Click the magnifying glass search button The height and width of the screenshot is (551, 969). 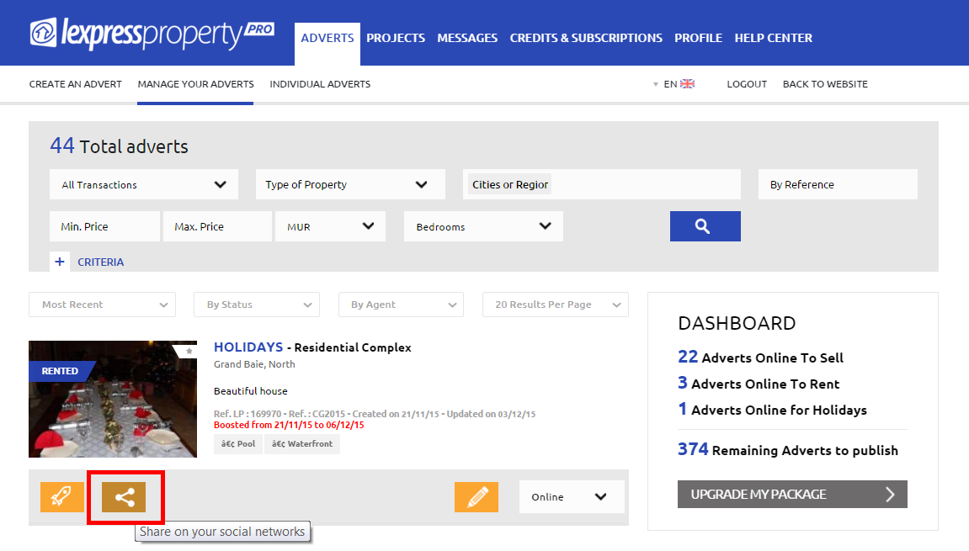pos(705,226)
